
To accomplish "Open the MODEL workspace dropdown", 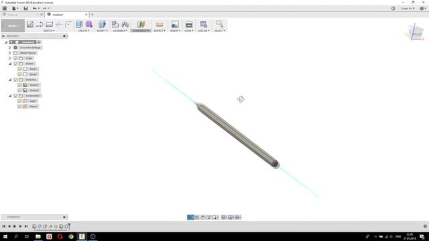I will pos(13,25).
